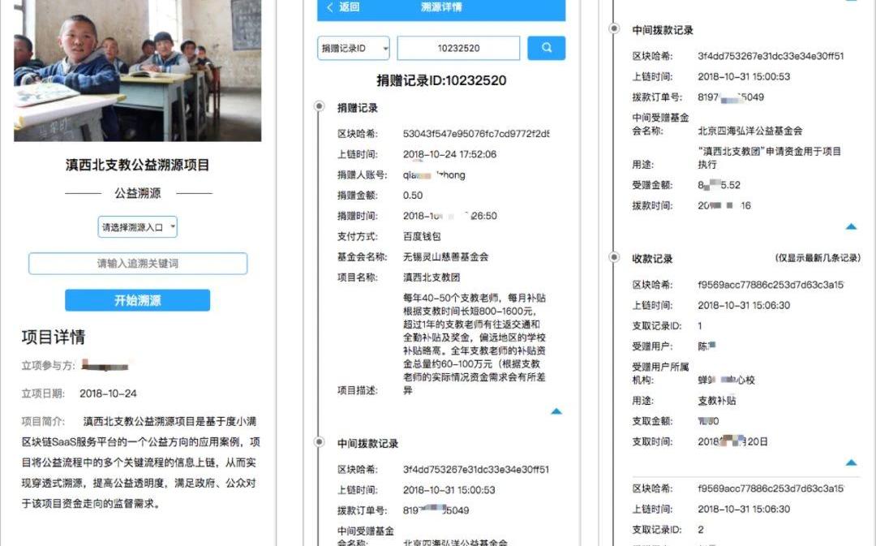Click the timeline circle beside 中间拨款记录 in right panel
Image resolution: width=876 pixels, height=546 pixels.
point(613,30)
